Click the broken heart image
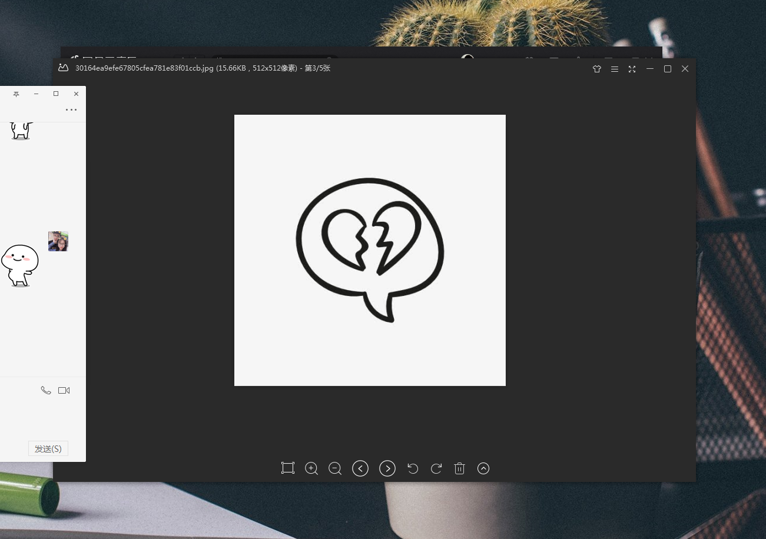 tap(370, 250)
